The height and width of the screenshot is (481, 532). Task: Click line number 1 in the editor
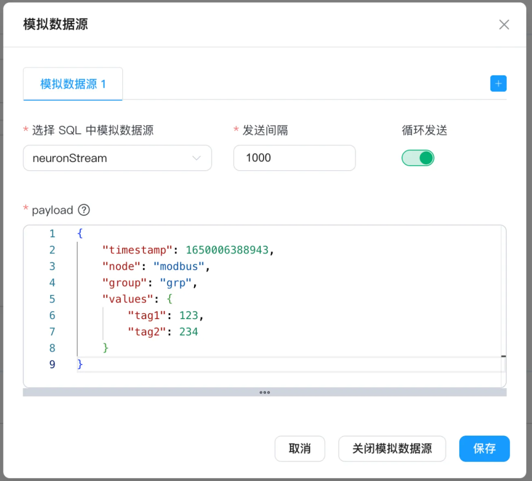tap(52, 234)
